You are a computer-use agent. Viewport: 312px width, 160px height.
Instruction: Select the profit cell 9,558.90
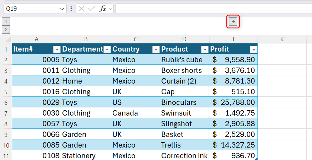(x=233, y=59)
